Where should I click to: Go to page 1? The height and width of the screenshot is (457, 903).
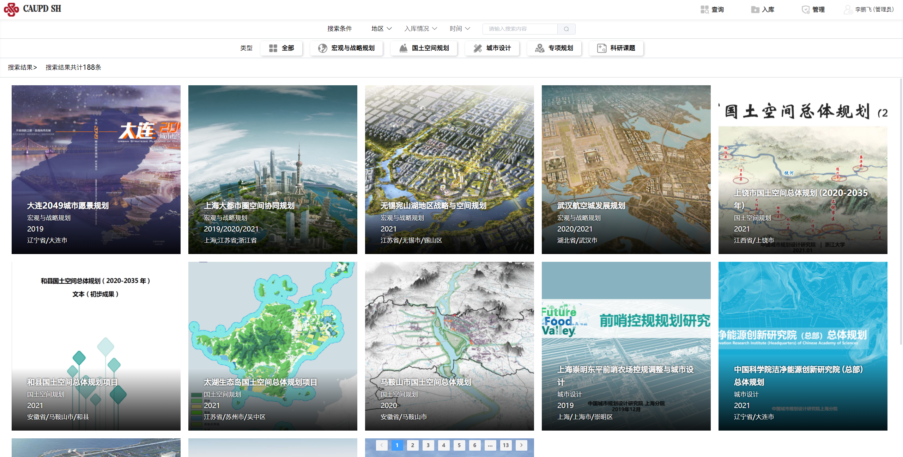tap(397, 445)
